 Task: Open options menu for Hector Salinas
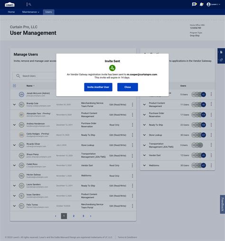tap(132, 176)
